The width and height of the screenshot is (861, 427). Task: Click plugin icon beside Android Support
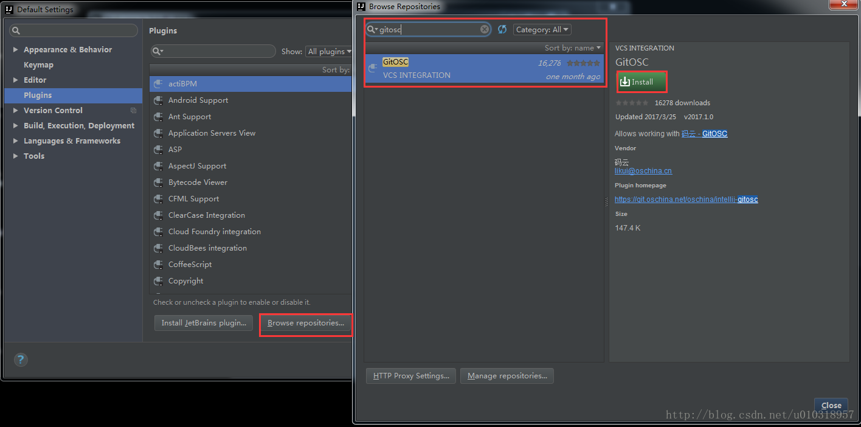pos(158,100)
